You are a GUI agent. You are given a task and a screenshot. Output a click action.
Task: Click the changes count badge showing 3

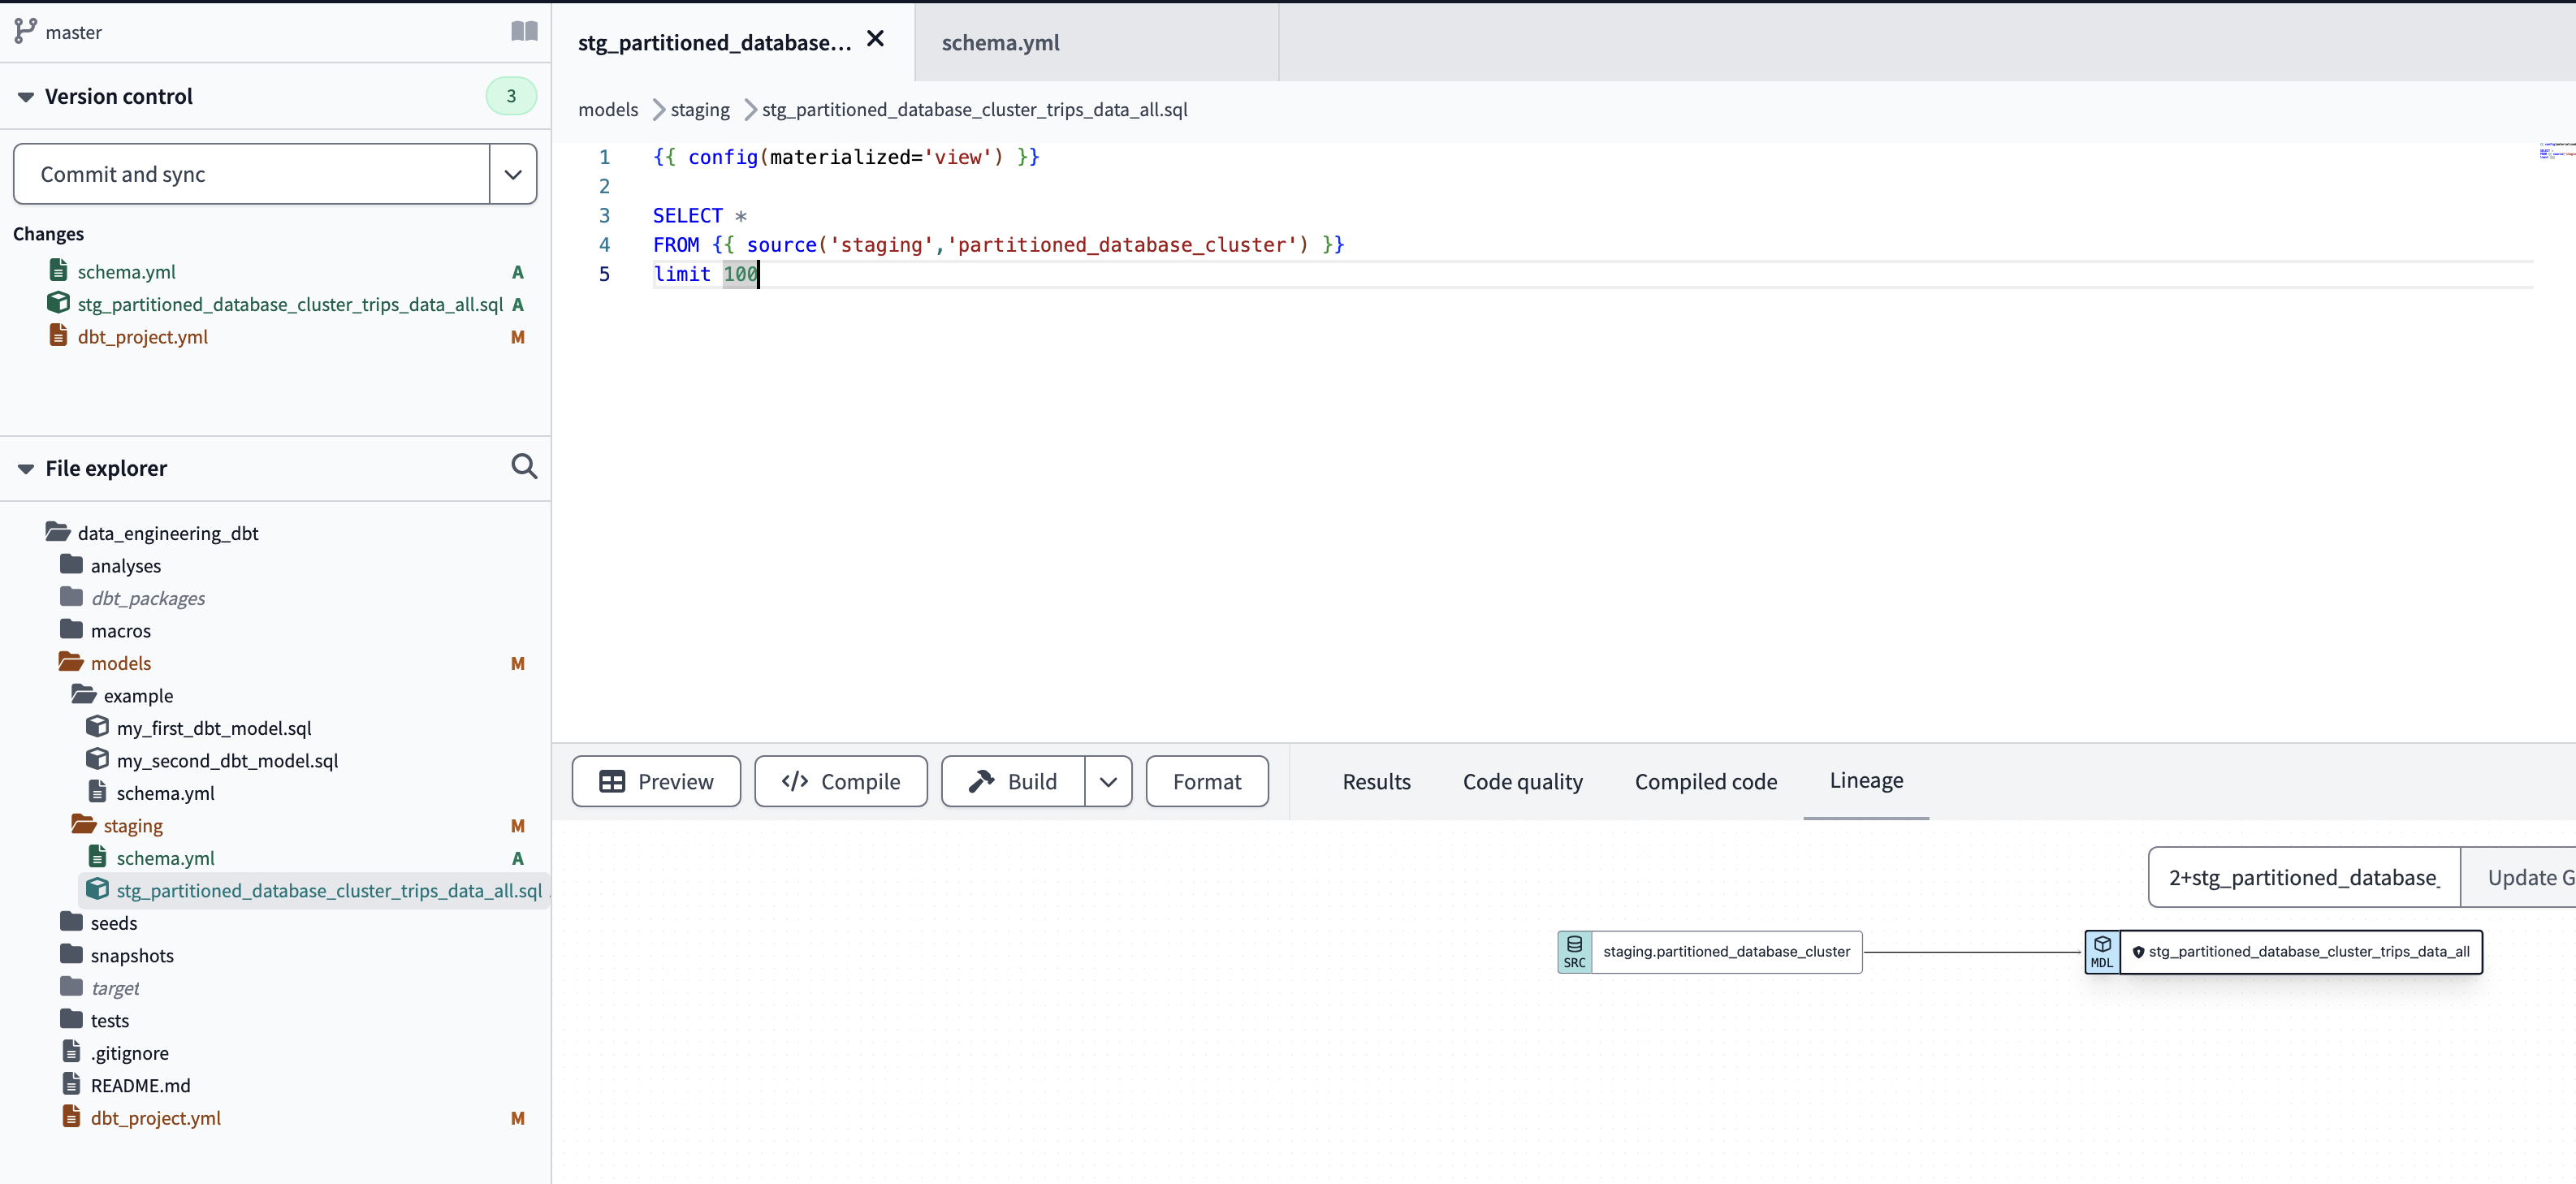(511, 96)
